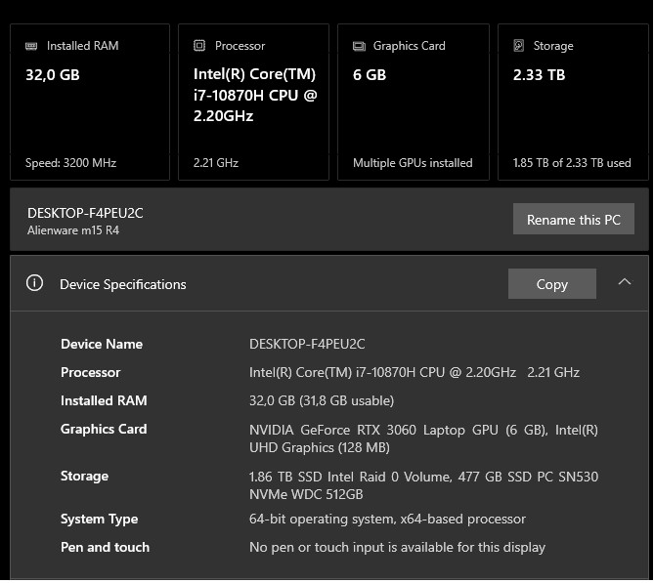Click the Processor label in specifications
This screenshot has width=654, height=583.
click(91, 372)
